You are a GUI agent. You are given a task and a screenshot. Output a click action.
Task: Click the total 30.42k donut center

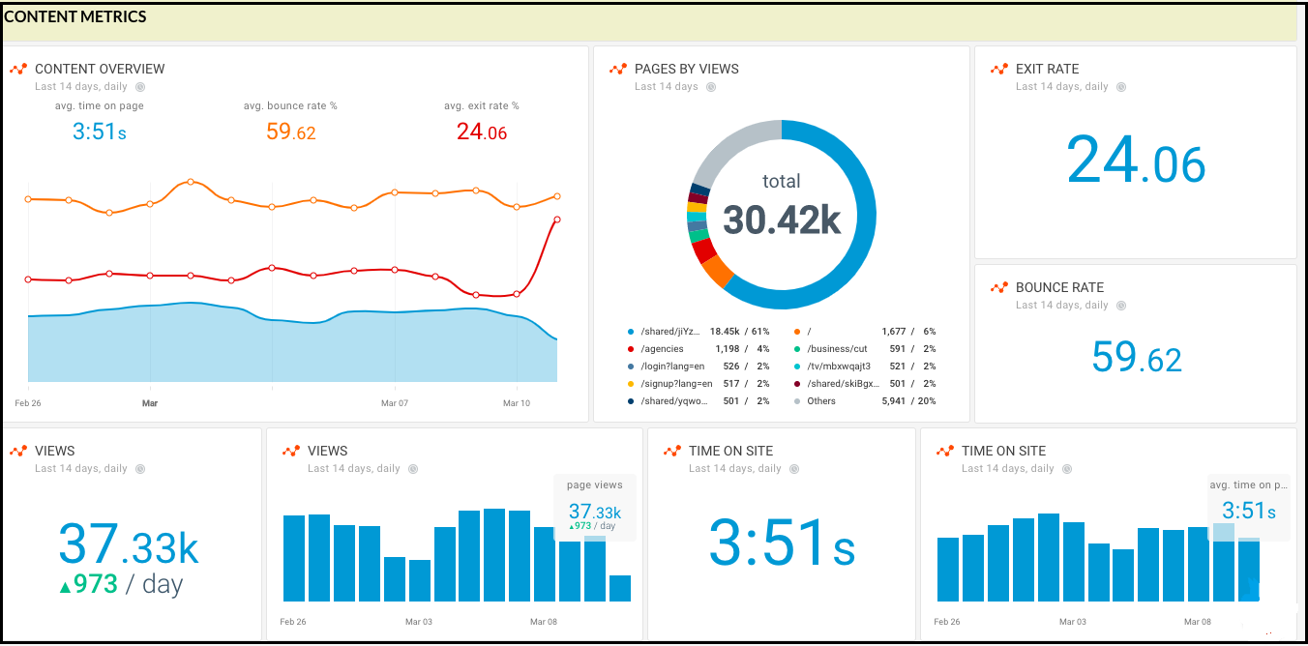tap(782, 208)
